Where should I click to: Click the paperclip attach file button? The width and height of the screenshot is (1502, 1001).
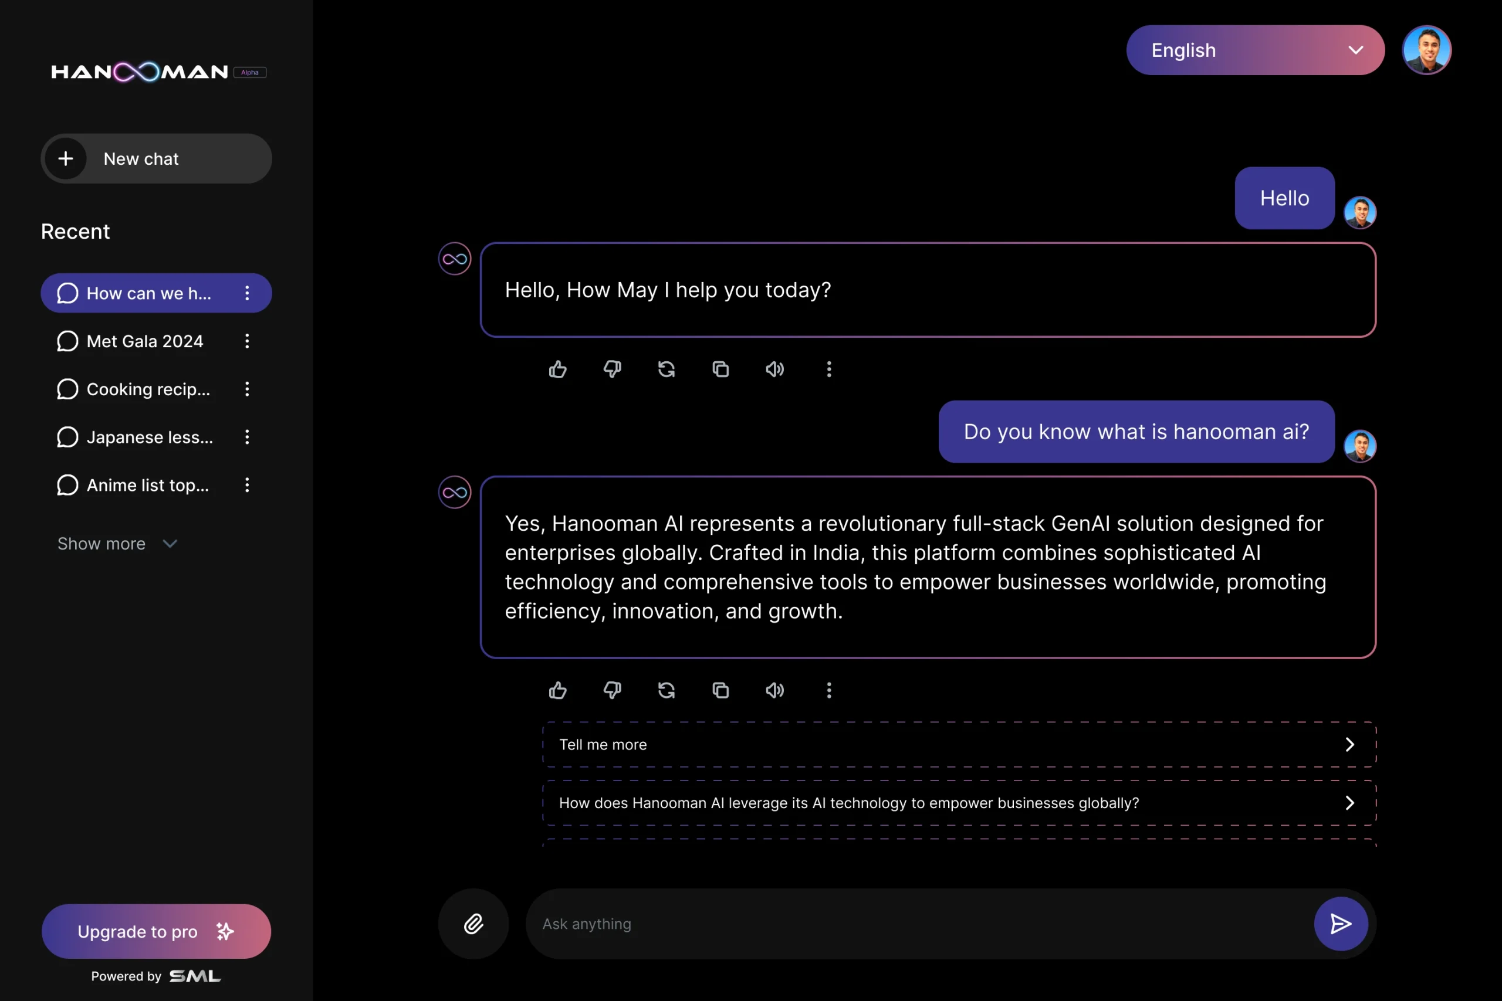(x=473, y=924)
